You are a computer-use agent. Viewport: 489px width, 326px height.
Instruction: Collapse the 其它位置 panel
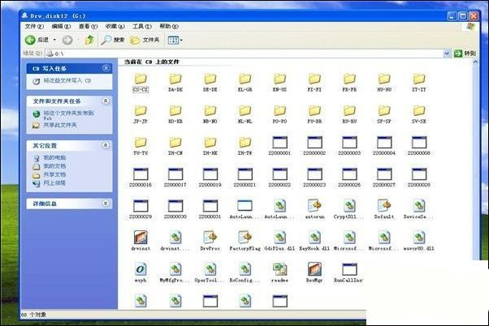106,145
